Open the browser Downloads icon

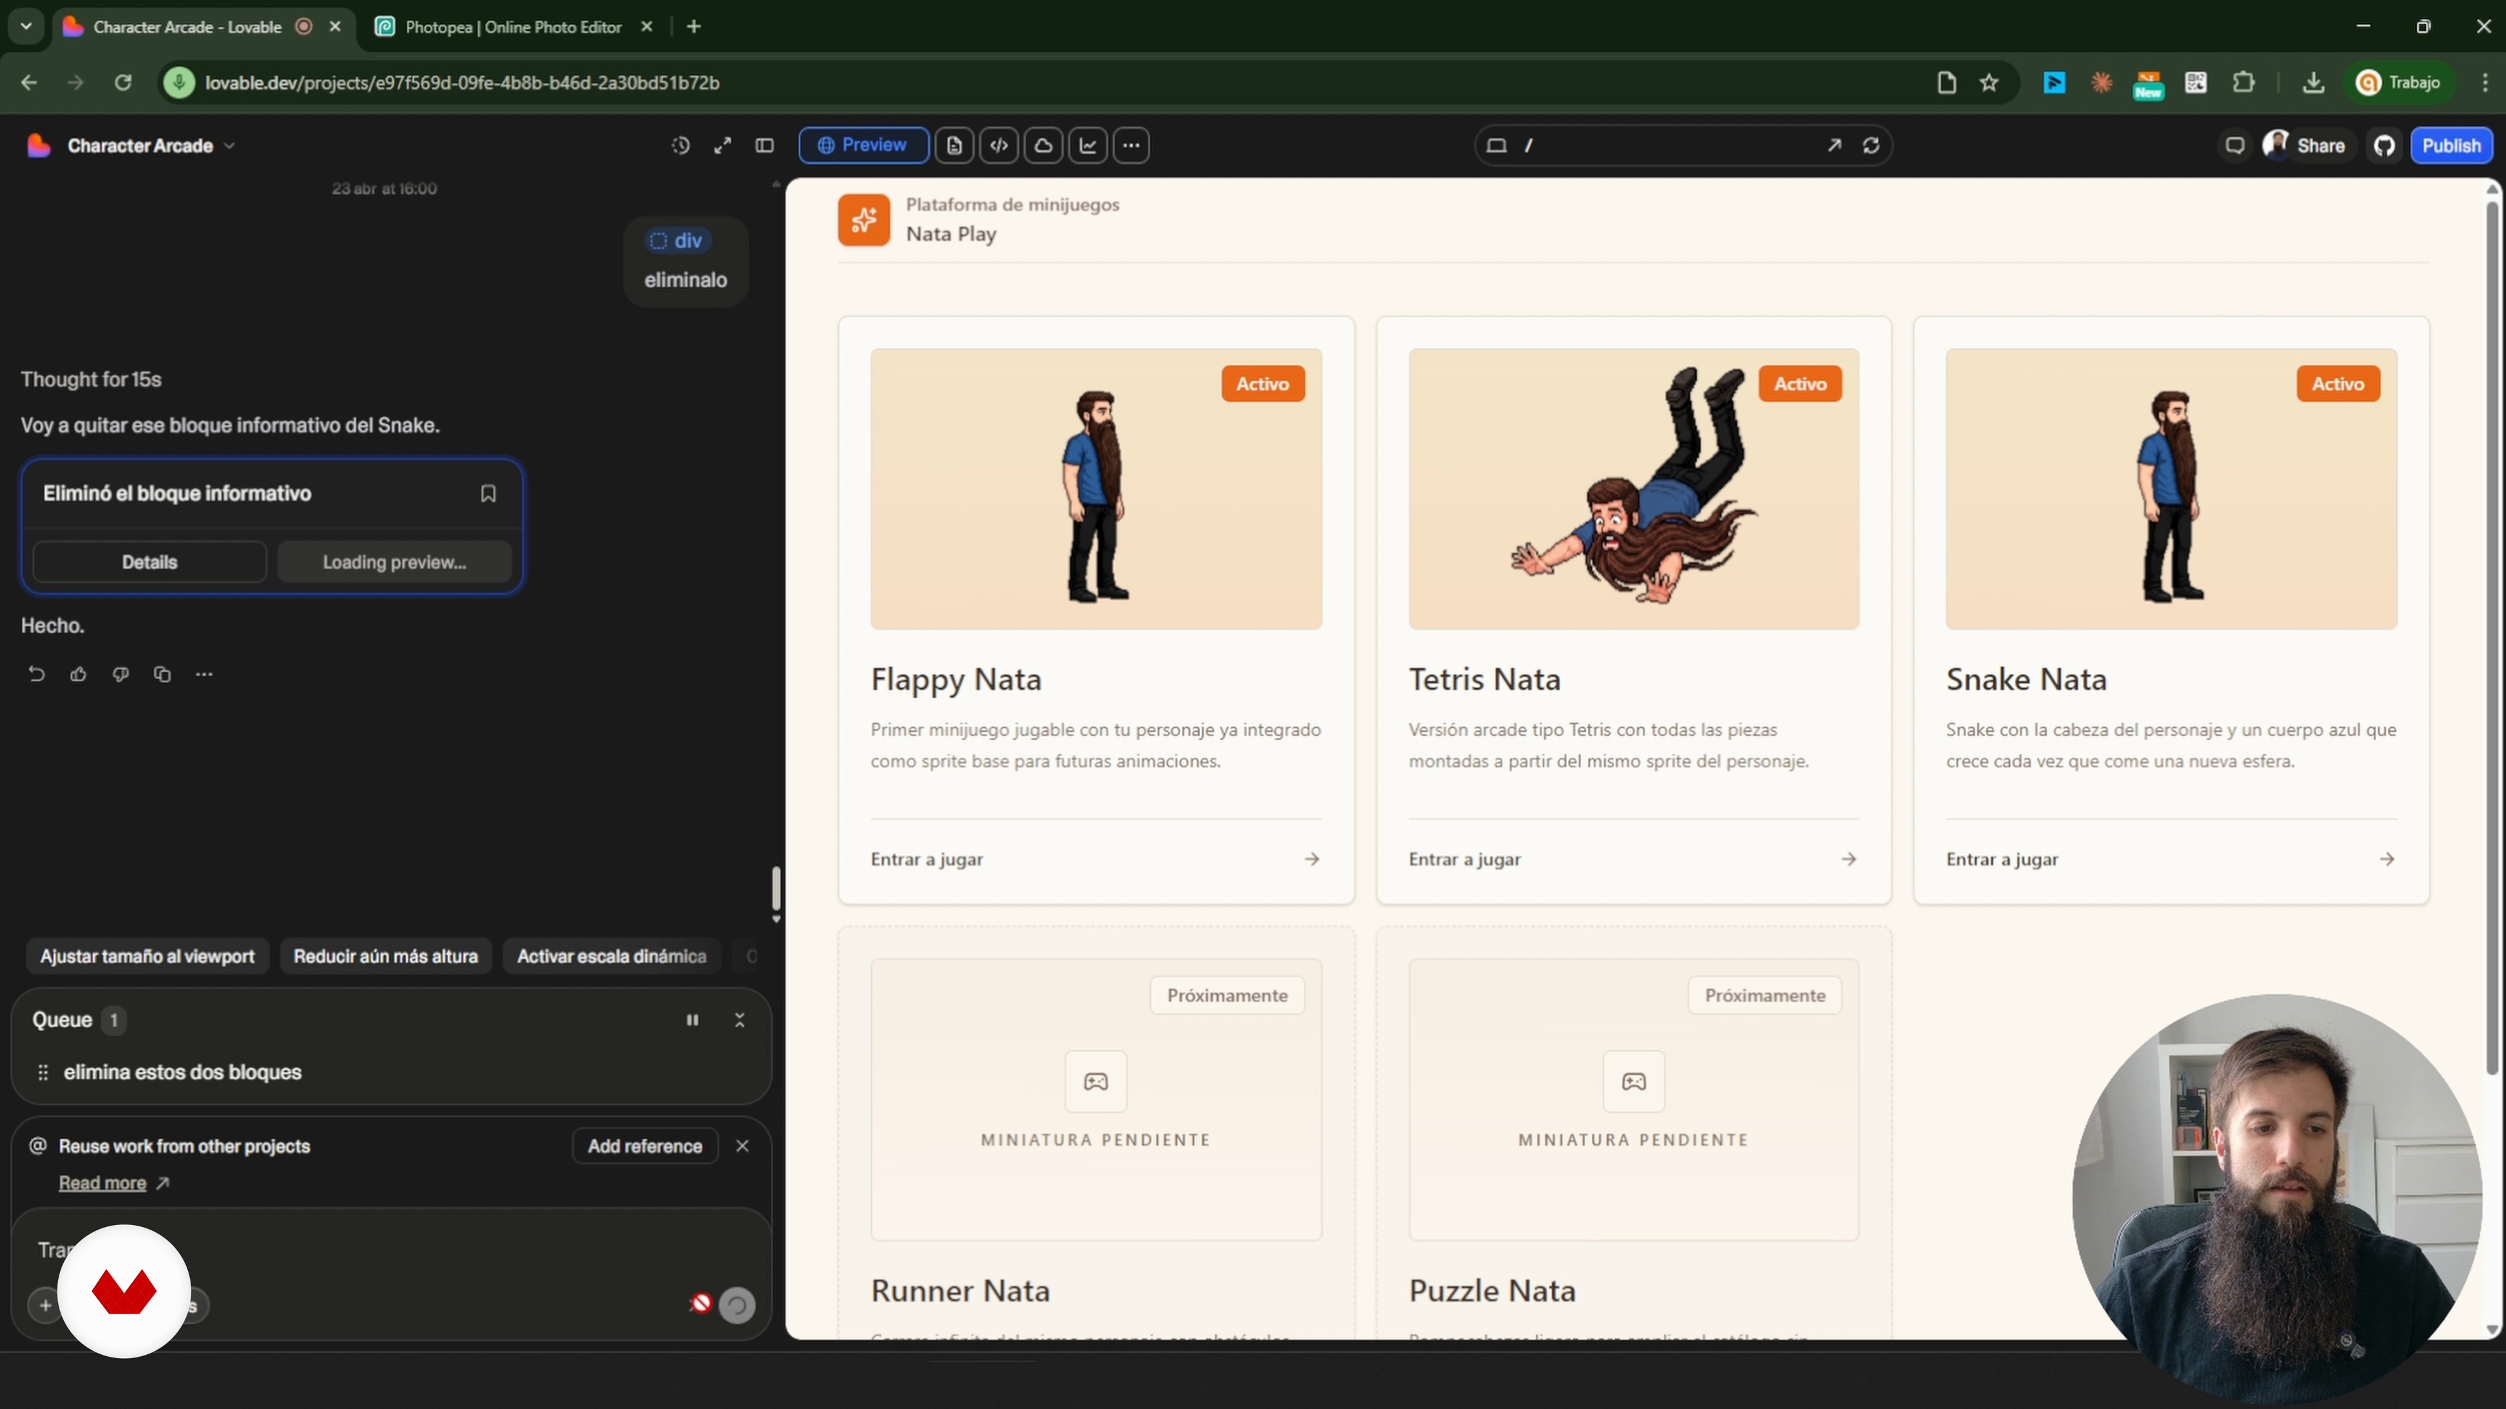(x=2313, y=83)
